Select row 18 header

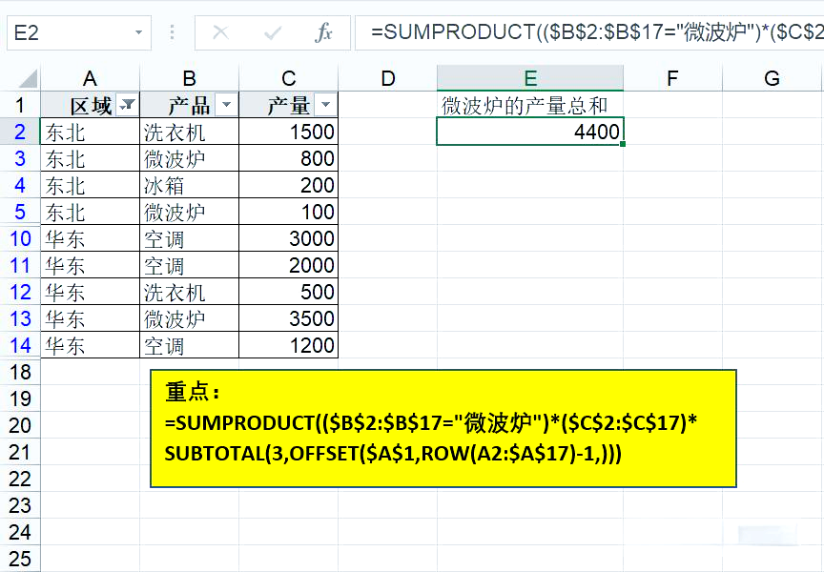(20, 372)
